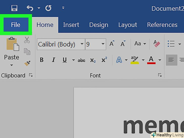Open the File tab
184x138 pixels.
click(x=16, y=25)
